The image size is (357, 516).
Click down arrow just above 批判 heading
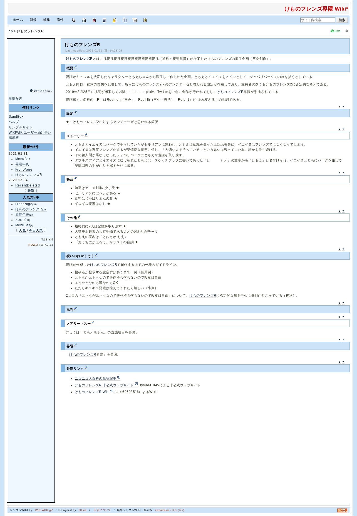pyautogui.click(x=343, y=303)
